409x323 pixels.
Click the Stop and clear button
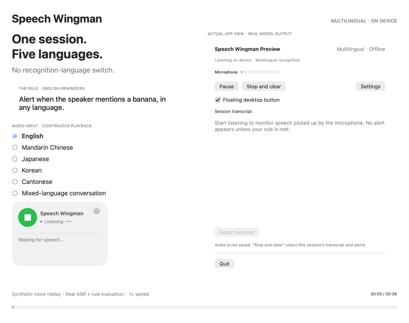tap(264, 87)
